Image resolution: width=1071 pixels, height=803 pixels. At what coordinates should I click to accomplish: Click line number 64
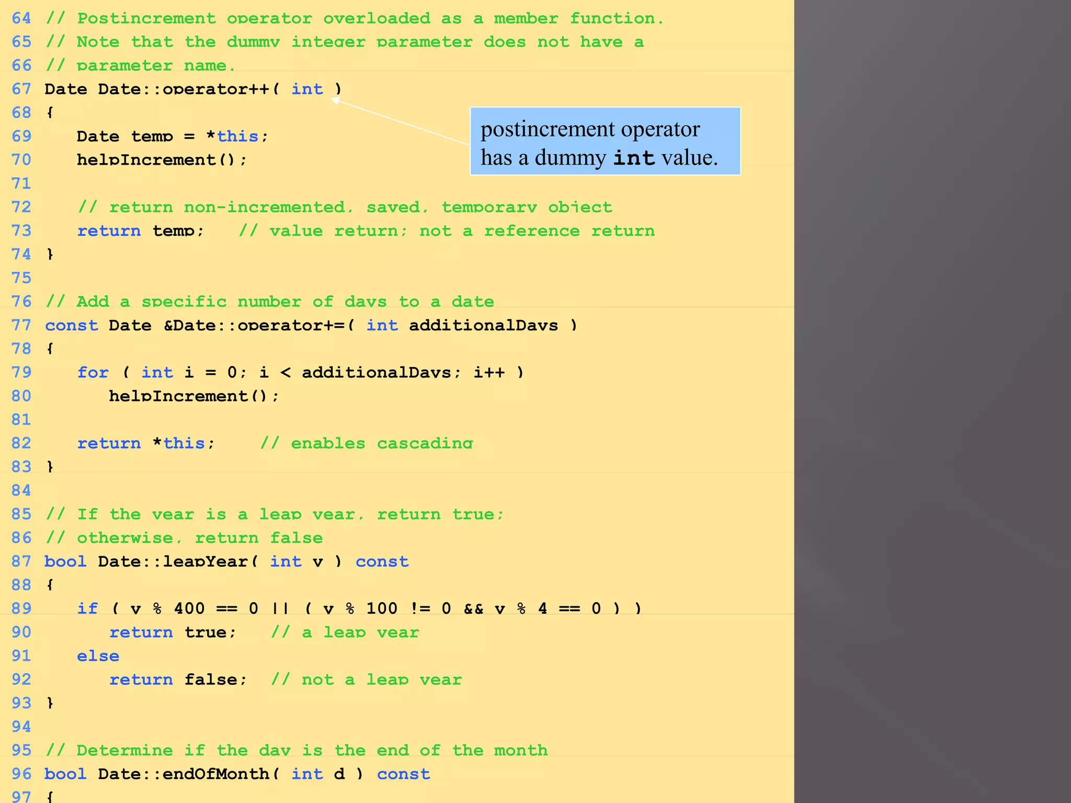(x=21, y=18)
